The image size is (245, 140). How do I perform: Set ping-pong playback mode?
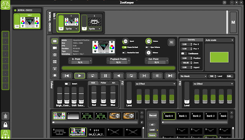point(144,76)
